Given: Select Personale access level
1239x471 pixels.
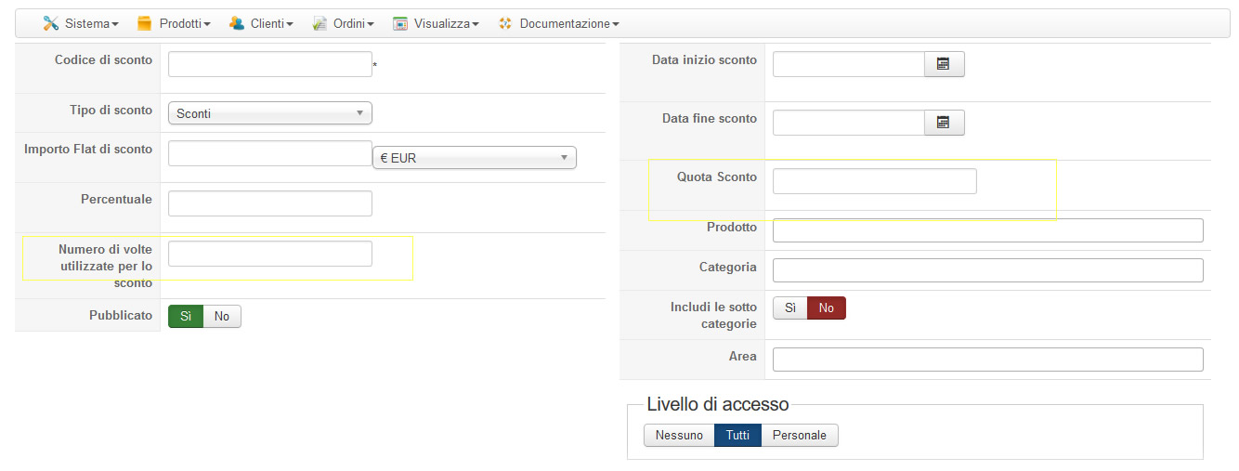Looking at the screenshot, I should tap(799, 435).
